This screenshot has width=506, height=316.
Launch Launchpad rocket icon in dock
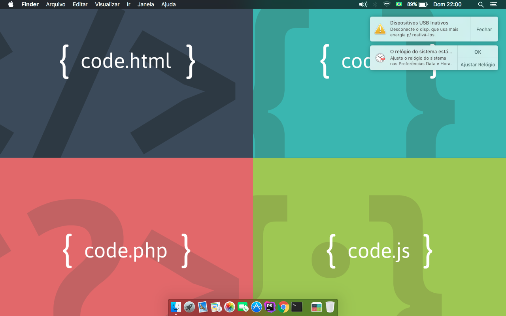point(189,307)
